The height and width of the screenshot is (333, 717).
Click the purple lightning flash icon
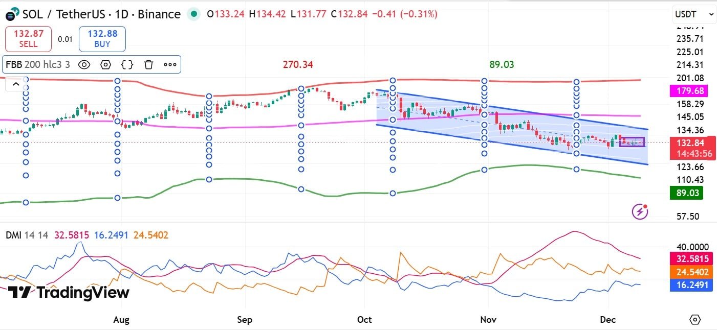click(640, 211)
